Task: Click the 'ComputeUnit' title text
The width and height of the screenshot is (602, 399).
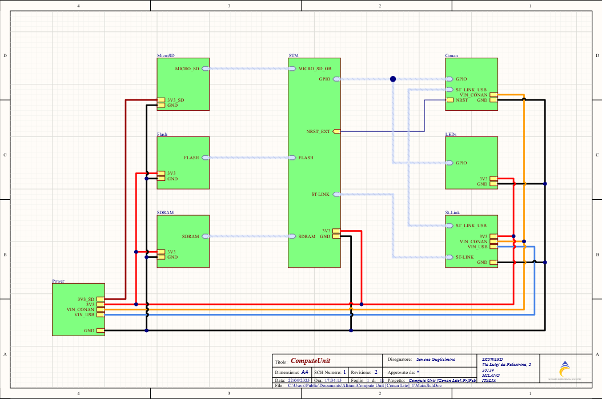Action: 311,361
